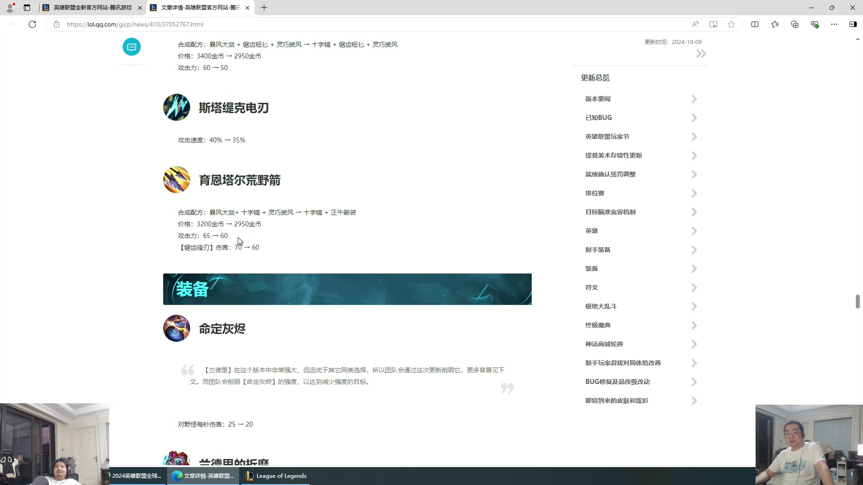The height and width of the screenshot is (485, 863).
Task: Open a new browser tab
Action: 264,8
